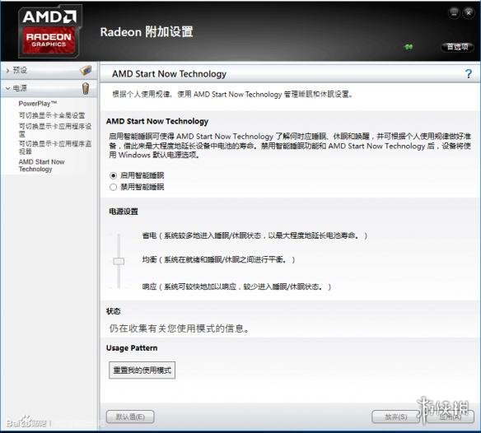The width and height of the screenshot is (481, 433).
Task: Click the green pin icon in header
Action: pyautogui.click(x=409, y=47)
